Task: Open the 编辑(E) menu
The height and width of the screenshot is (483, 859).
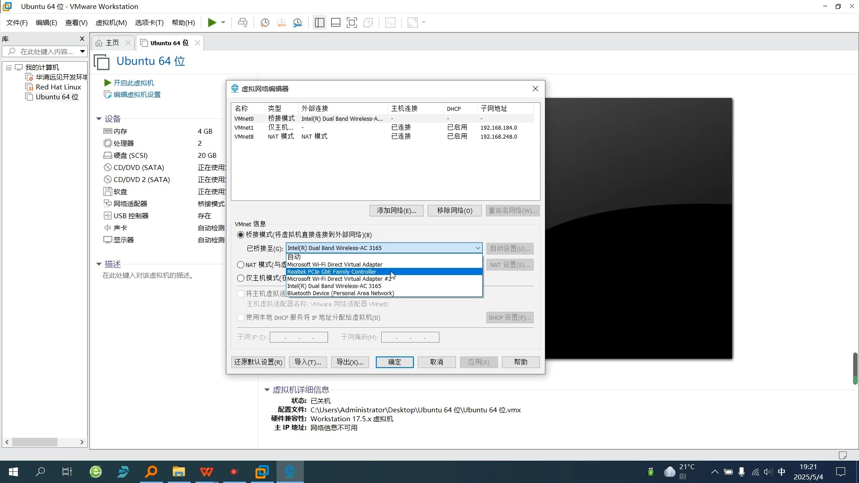Action: point(47,22)
